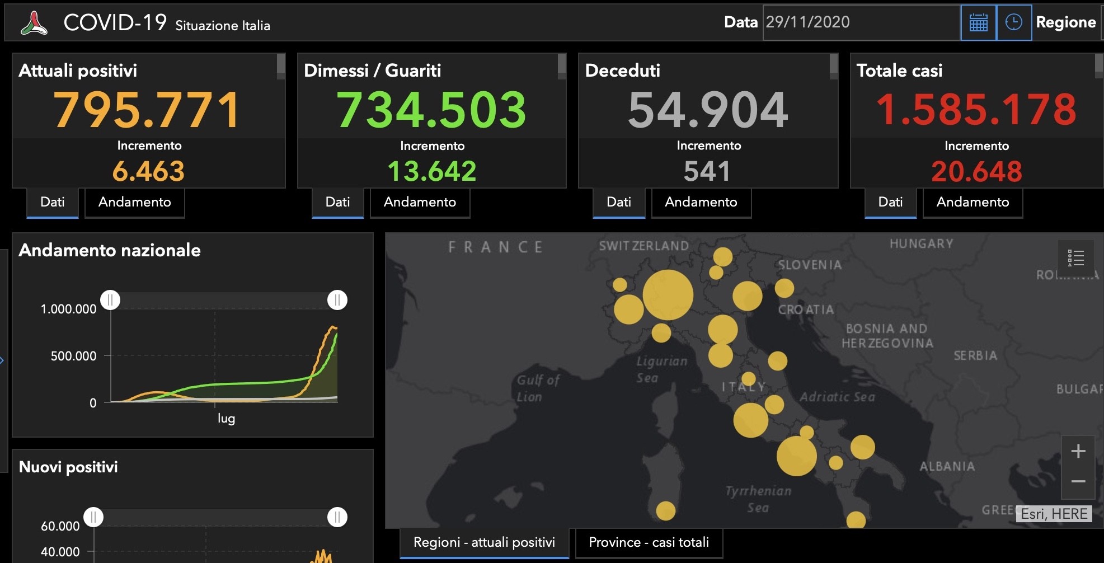Select the large Lombardy bubble on map
The height and width of the screenshot is (563, 1104).
[668, 295]
